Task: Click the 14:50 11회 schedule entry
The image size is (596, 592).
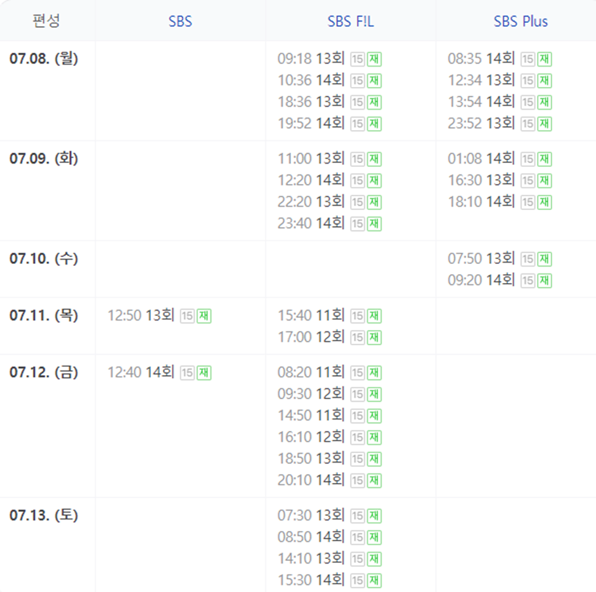Action: [311, 416]
